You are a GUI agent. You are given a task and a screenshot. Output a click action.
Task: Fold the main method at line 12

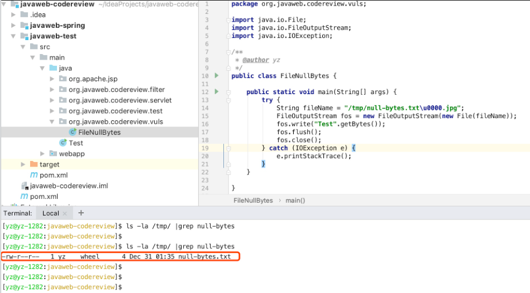228,92
